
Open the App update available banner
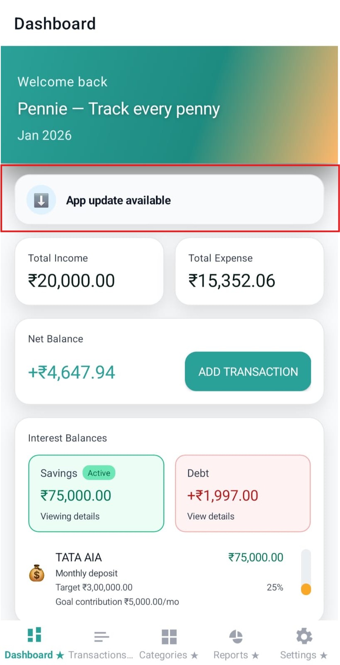pos(170,200)
